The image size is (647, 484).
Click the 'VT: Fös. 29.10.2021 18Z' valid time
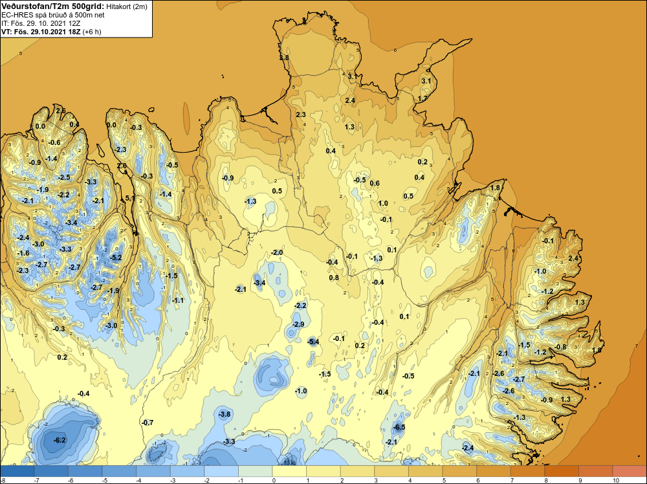(41, 32)
